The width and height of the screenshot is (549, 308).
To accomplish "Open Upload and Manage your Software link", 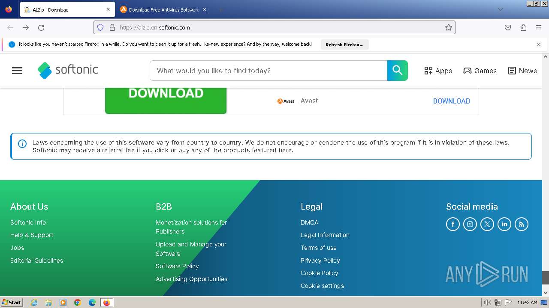I will pyautogui.click(x=191, y=249).
